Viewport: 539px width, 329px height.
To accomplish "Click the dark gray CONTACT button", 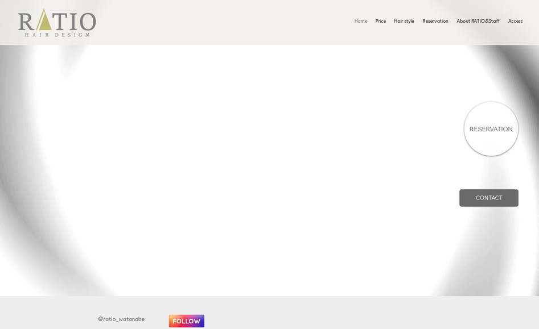I will click(x=488, y=198).
